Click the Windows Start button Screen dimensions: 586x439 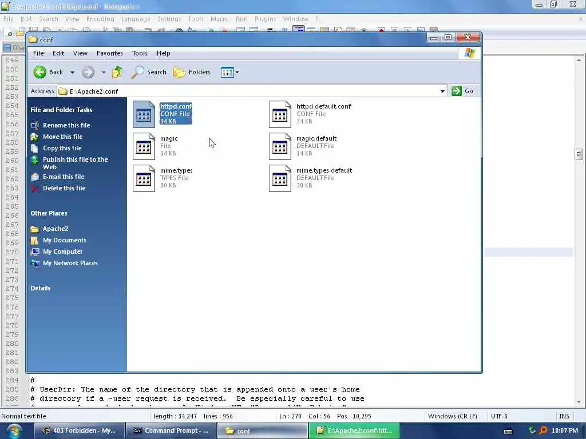click(14, 431)
